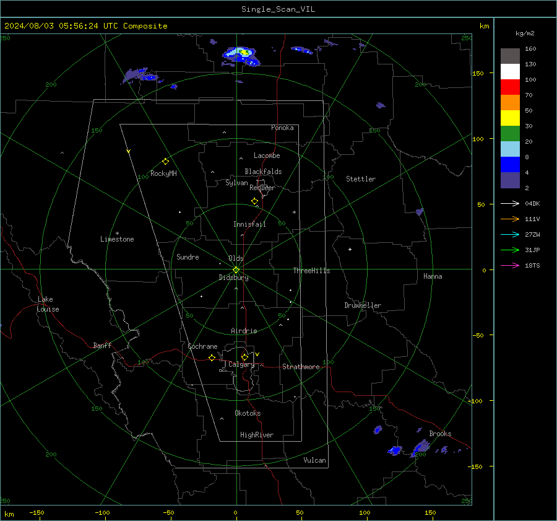The height and width of the screenshot is (521, 557).
Task: Click the Cochrane label
Action: click(202, 346)
